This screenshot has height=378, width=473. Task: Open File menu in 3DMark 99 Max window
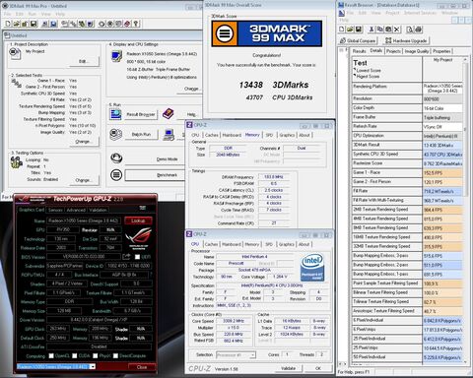pyautogui.click(x=7, y=14)
